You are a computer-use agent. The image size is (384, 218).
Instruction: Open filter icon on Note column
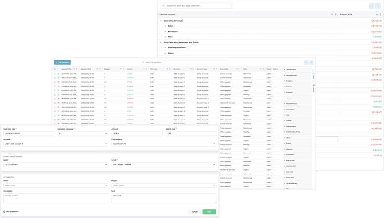coord(260,69)
